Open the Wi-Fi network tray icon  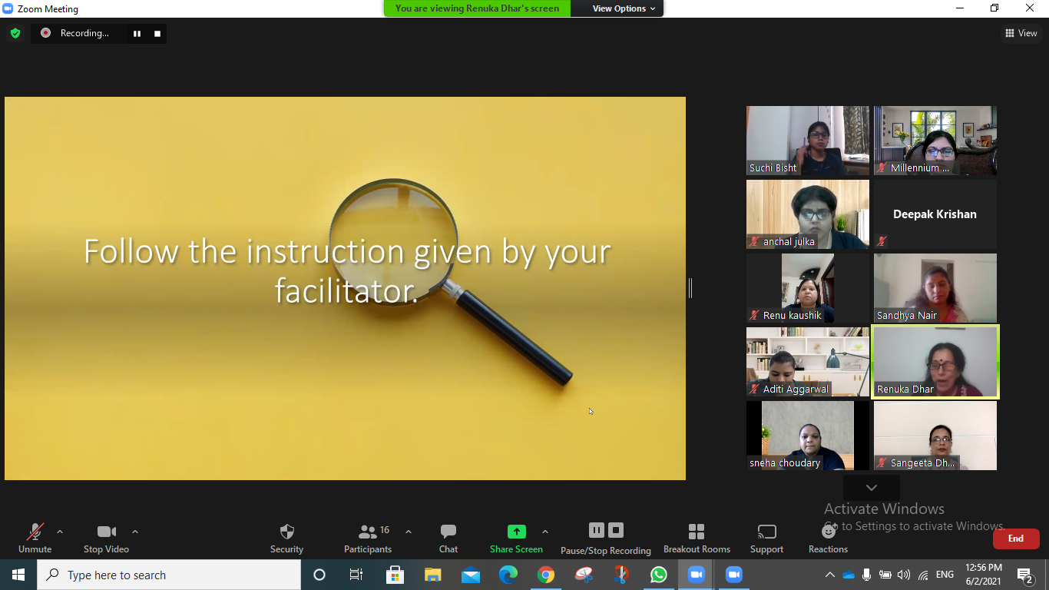coord(923,575)
